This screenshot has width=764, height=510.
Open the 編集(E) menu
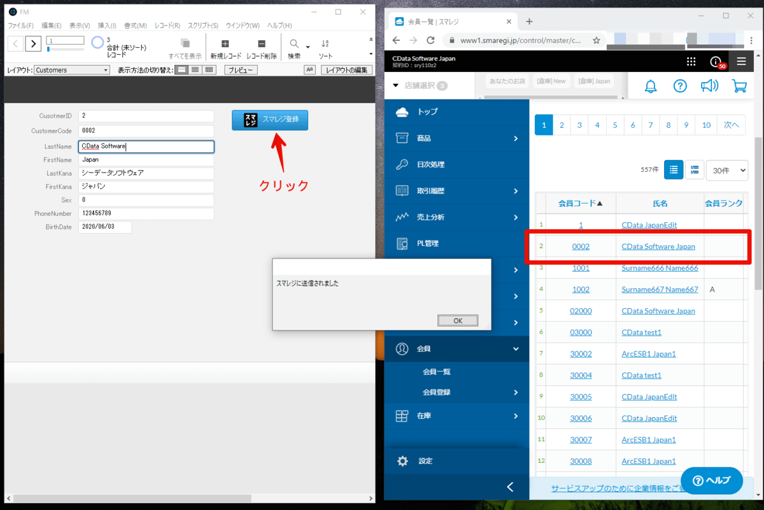51,25
